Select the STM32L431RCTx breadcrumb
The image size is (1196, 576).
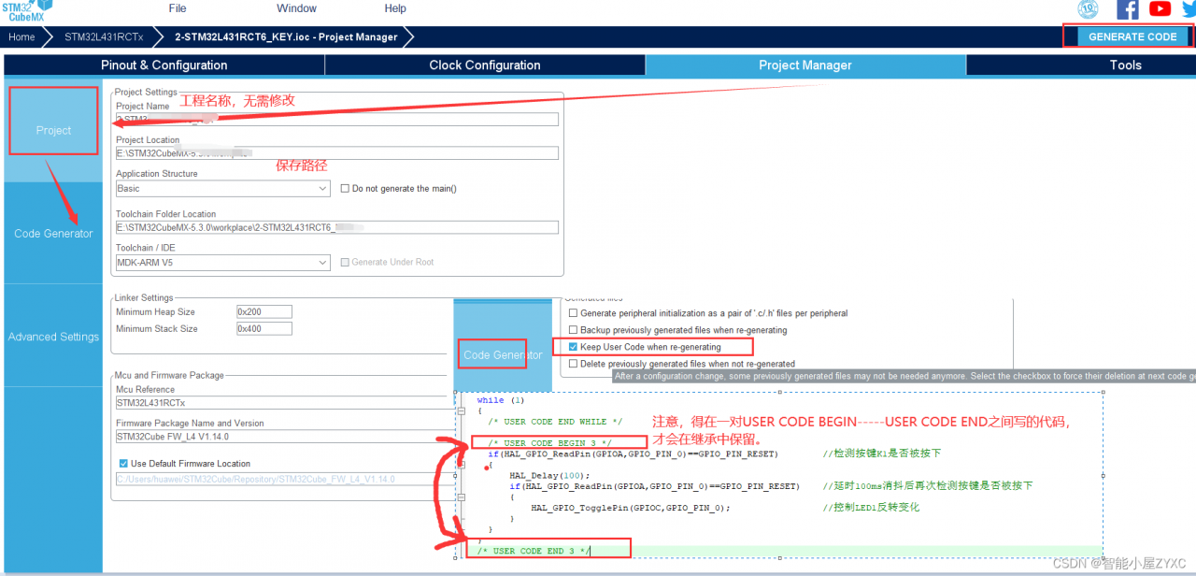(x=104, y=37)
